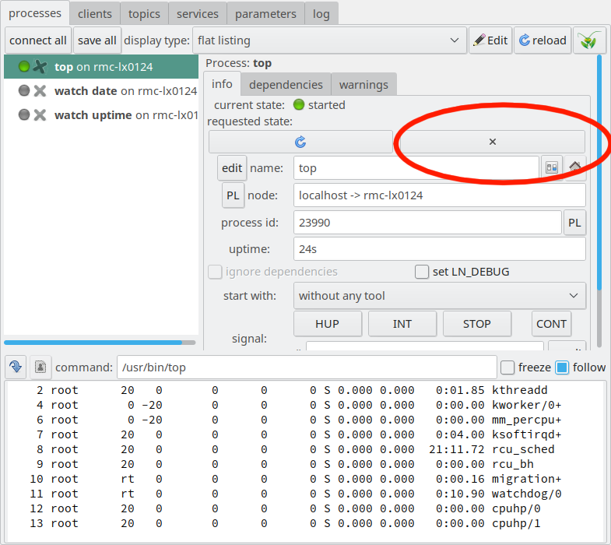Image resolution: width=611 pixels, height=545 pixels.
Task: Select watch uptime process in list
Action: [101, 115]
